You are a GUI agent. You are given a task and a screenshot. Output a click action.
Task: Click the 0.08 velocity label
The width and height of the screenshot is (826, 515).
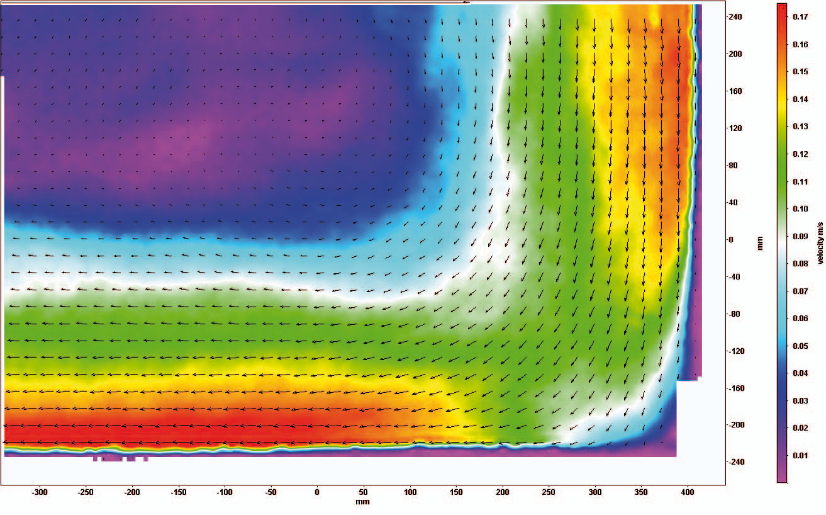tap(799, 263)
